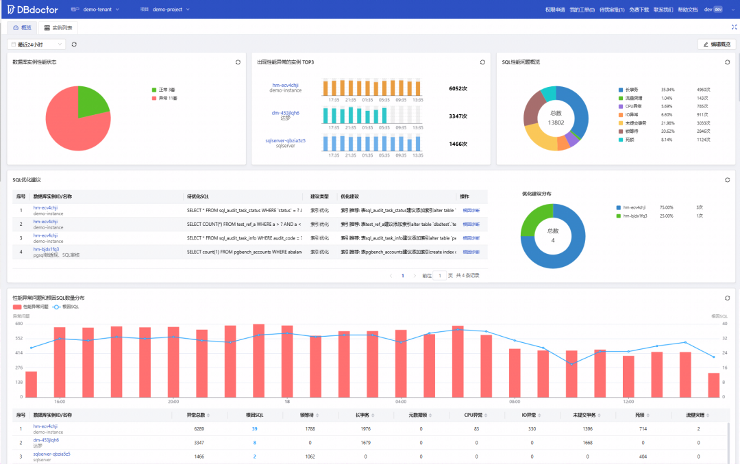Toggle the 正常 legend in the instance pie chart

click(163, 90)
